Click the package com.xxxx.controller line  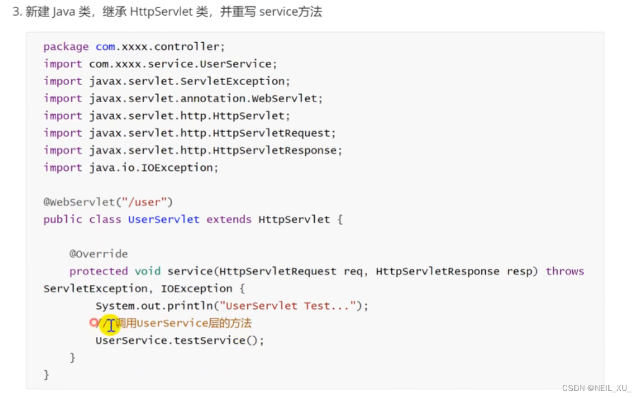tap(134, 47)
